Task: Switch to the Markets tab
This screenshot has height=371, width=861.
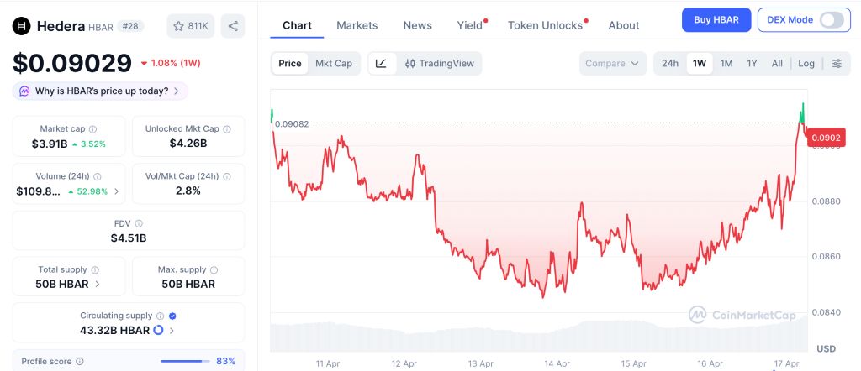Action: point(357,25)
